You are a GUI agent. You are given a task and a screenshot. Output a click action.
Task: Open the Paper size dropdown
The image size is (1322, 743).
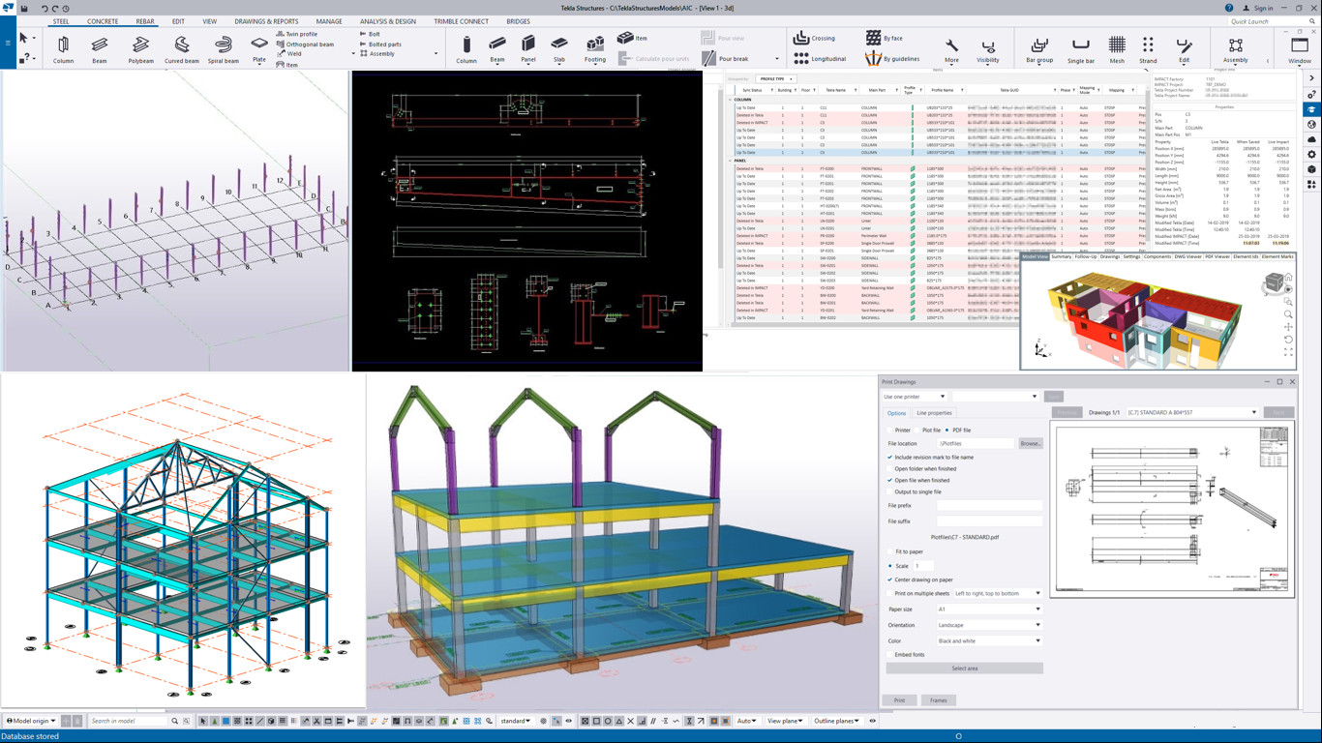(x=988, y=609)
